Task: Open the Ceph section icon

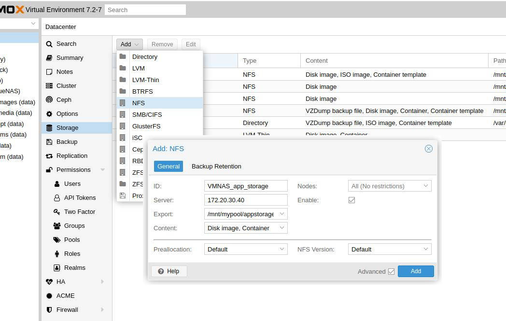Action: [49, 99]
